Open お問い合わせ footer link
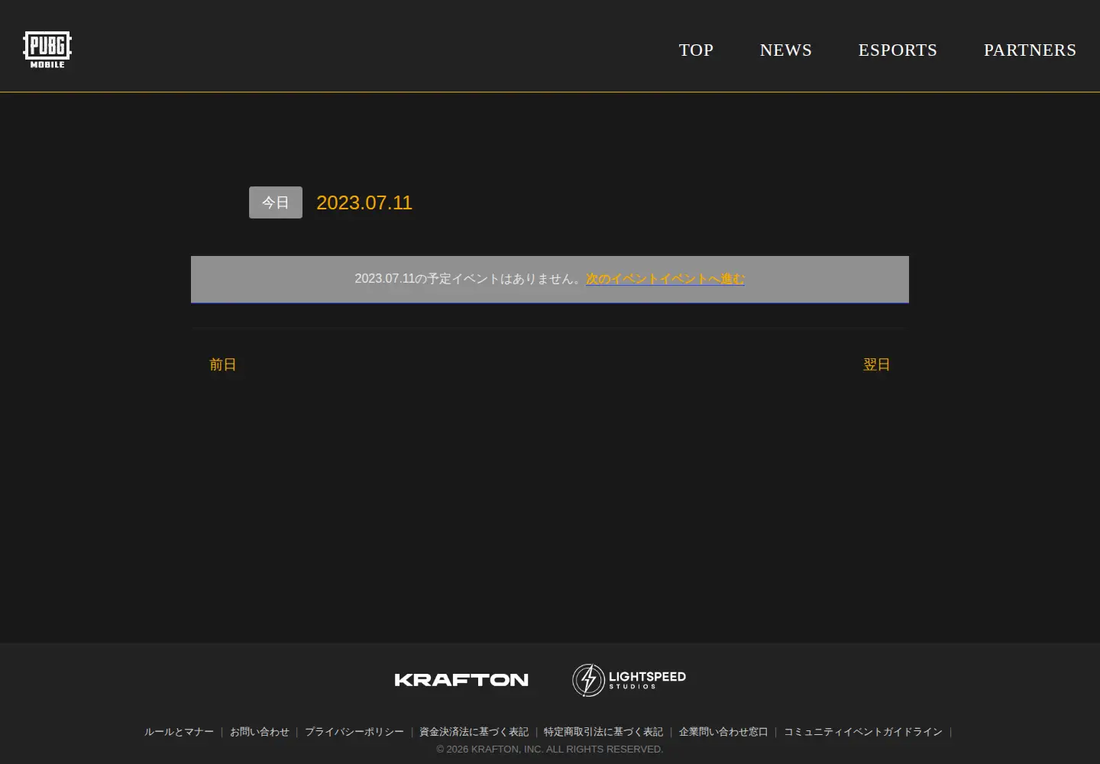Screen dimensions: 1100x764 (x=260, y=732)
